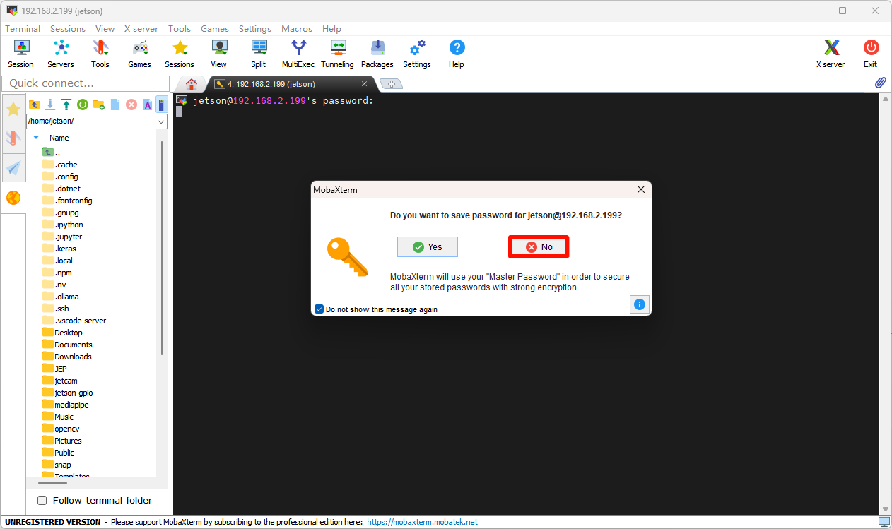Open terminal in current folder icon
892x529 pixels.
tap(161, 105)
